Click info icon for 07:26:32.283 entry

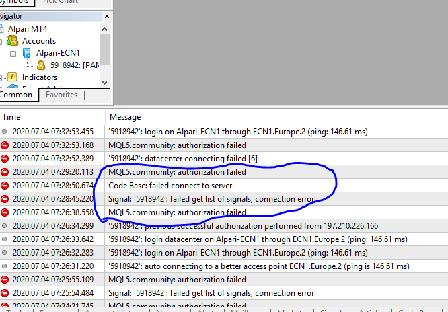(4, 253)
